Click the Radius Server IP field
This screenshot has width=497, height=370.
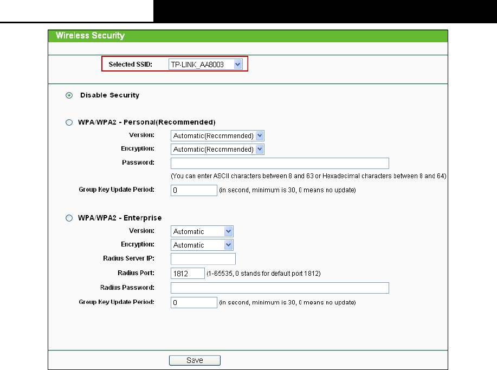(203, 259)
